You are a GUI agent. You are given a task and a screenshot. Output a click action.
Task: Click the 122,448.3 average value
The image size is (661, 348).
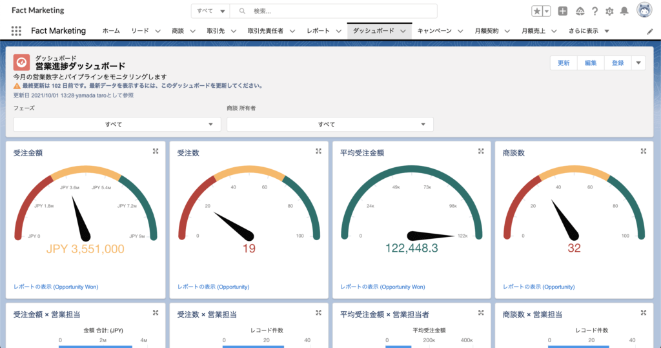(x=411, y=248)
